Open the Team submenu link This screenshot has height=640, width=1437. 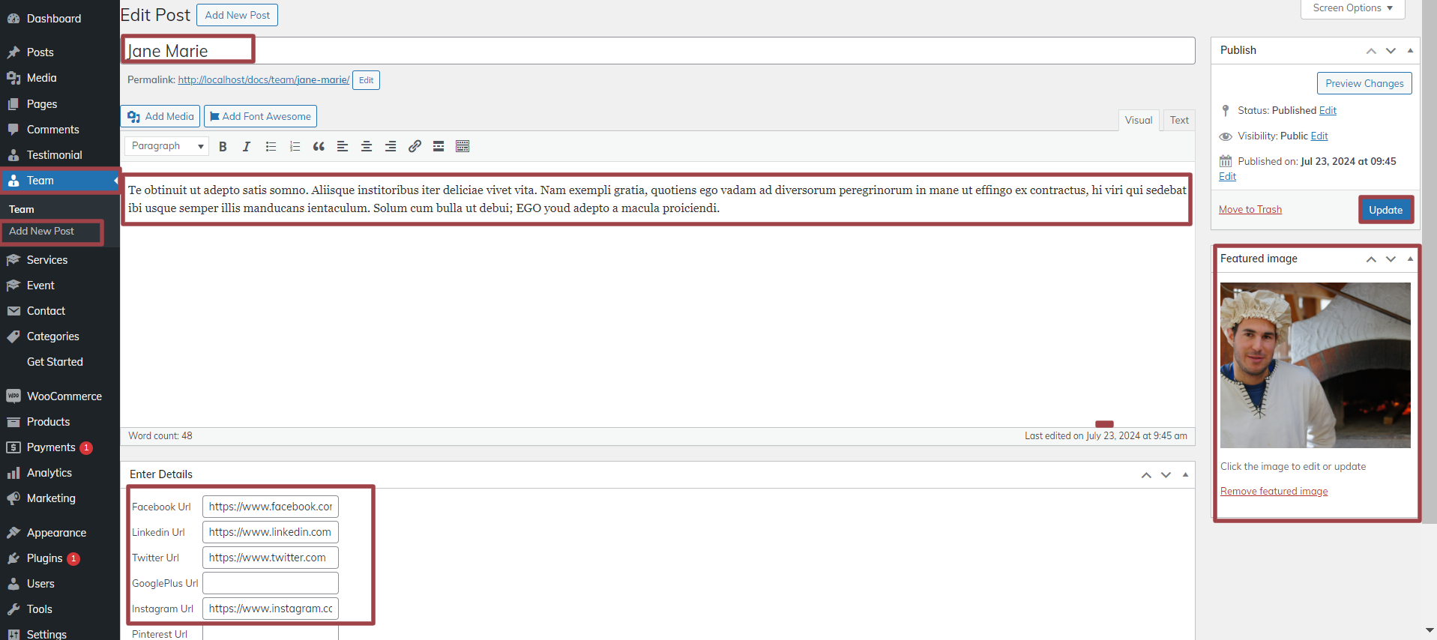pos(22,209)
